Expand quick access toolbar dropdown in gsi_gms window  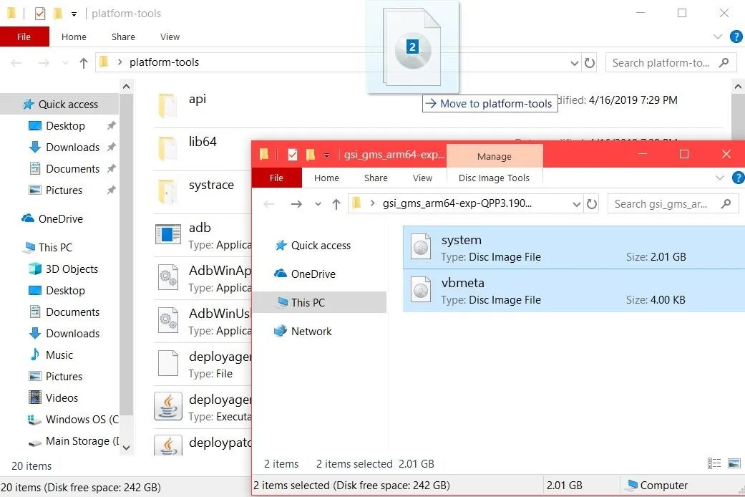click(x=326, y=155)
